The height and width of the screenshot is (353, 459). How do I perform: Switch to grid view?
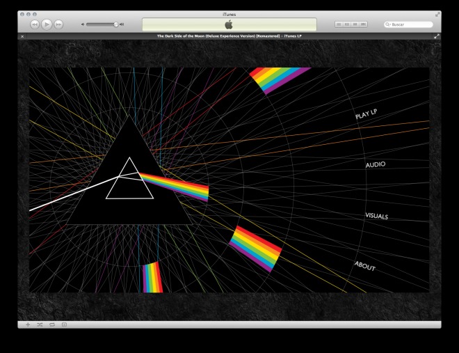tap(355, 24)
